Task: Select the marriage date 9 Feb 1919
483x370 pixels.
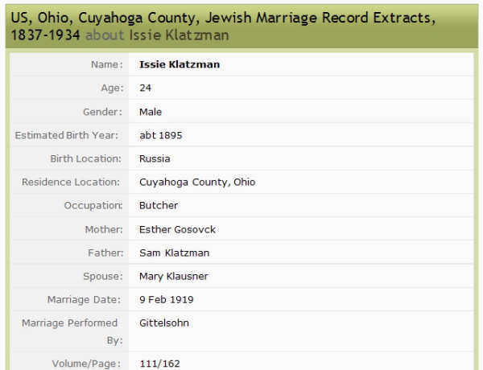Action: coord(167,300)
